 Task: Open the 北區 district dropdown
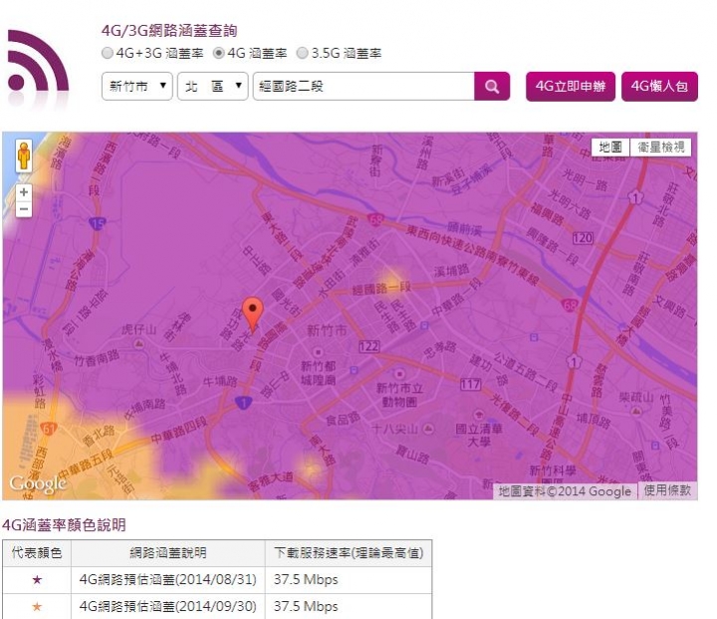pos(213,86)
